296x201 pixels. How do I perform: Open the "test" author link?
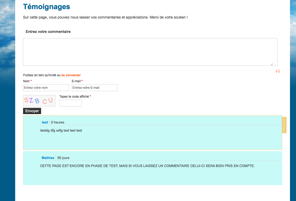[x=45, y=122]
